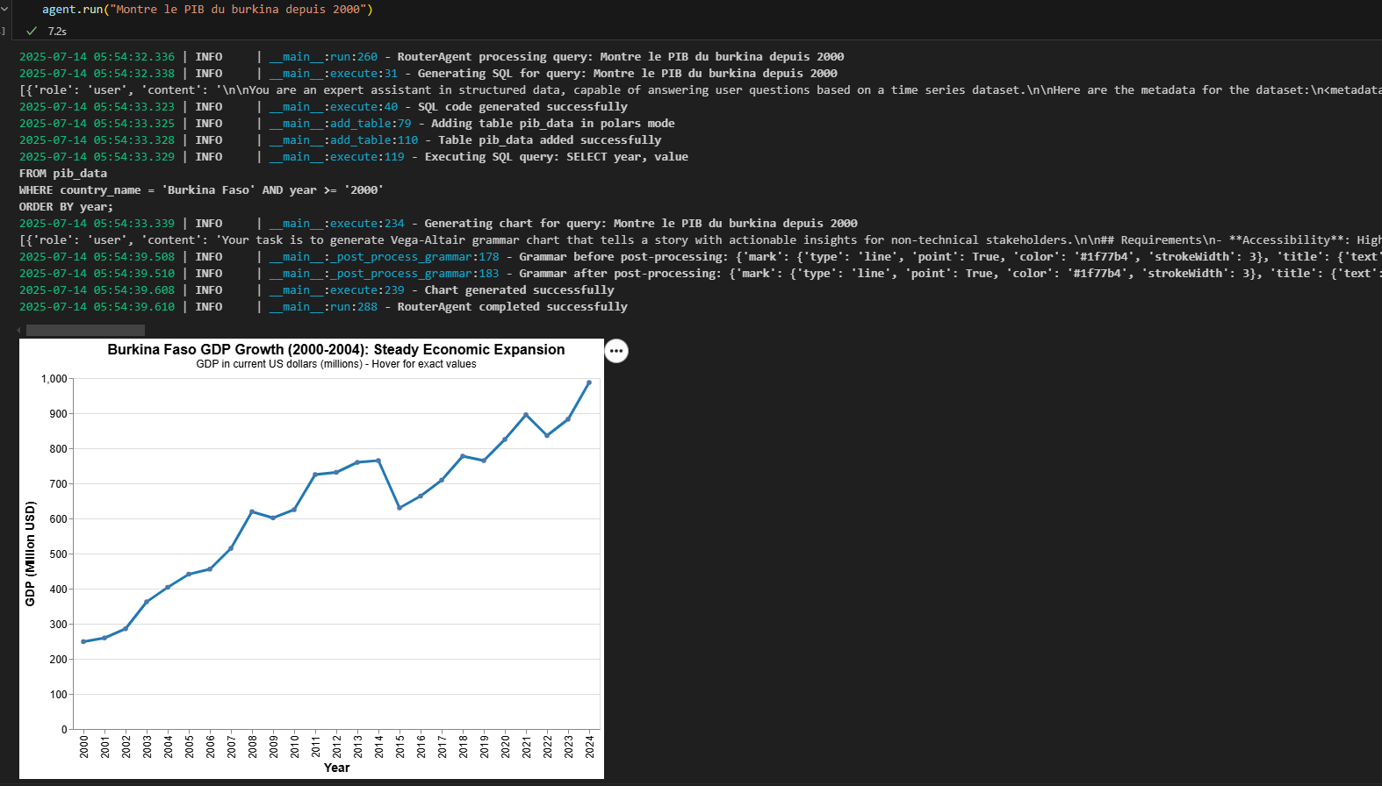Collapse the cell using the top-left chevron
The width and height of the screenshot is (1382, 786).
4,9
